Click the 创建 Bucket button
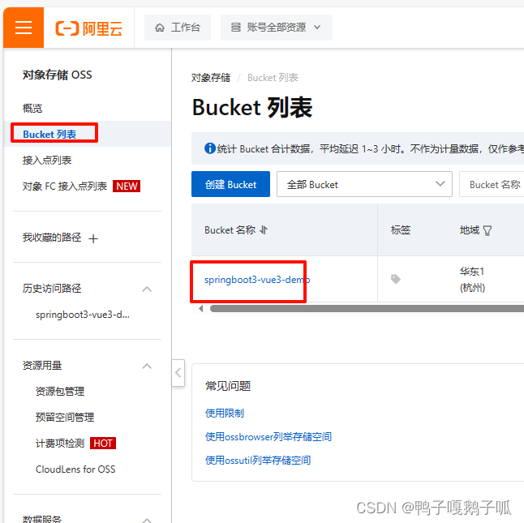The image size is (524, 523). [x=230, y=184]
